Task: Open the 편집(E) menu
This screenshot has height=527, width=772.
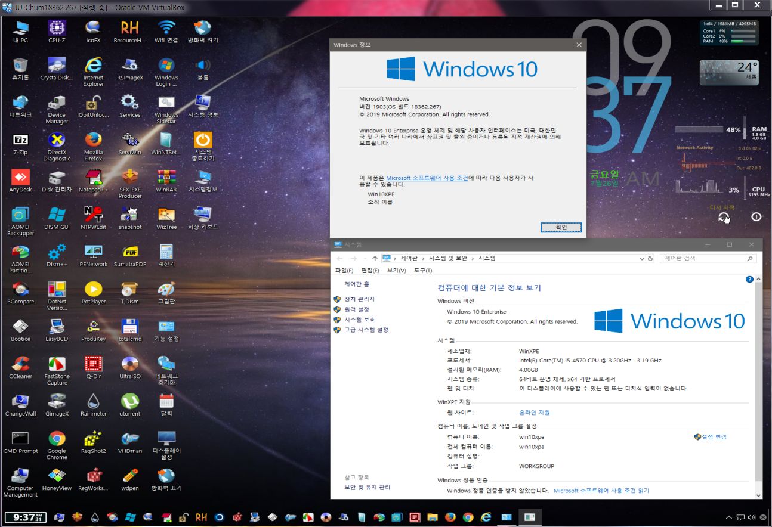Action: coord(370,271)
